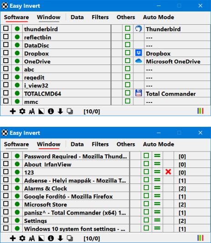The height and width of the screenshot is (243, 211).
Task: Check the box beside Microsoft Store
Action: (x=6, y=204)
